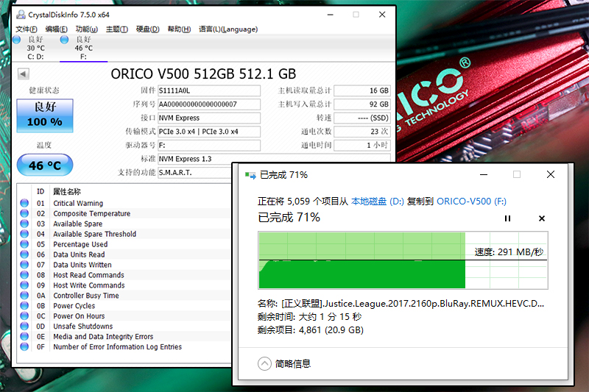Click the drive letter field F:
The width and height of the screenshot is (589, 392).
click(209, 146)
